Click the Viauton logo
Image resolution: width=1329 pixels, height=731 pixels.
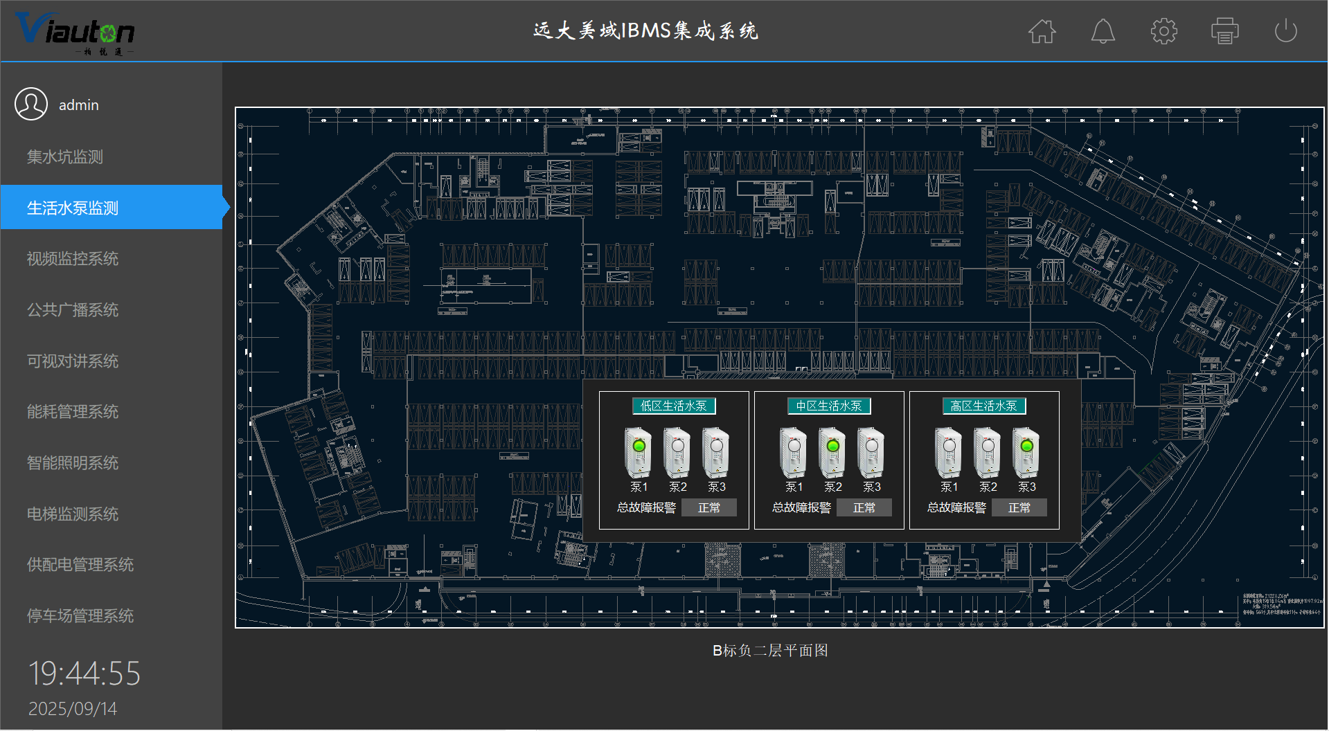75,32
